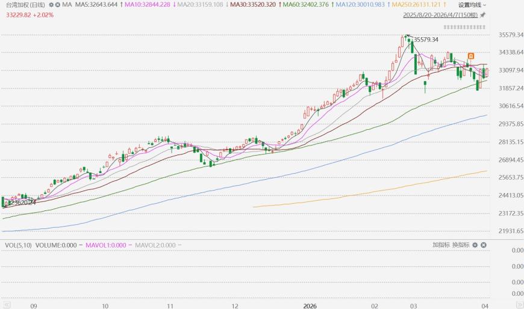Click the dotted marker row below the date range
Image resolution: width=524 pixels, height=309 pixels.
pos(464,27)
